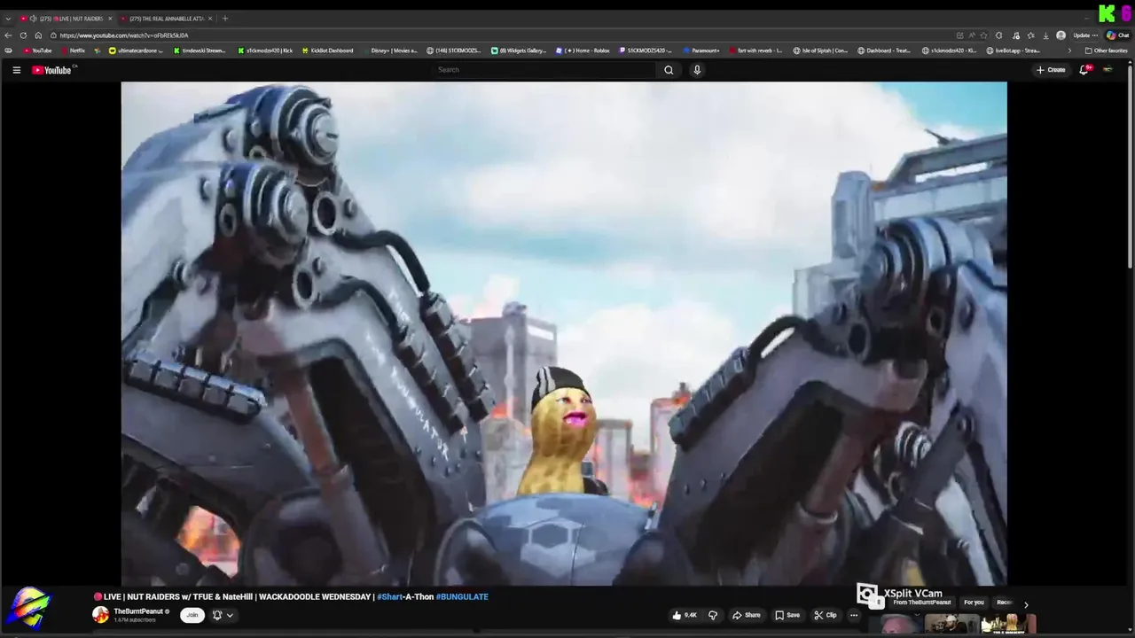Share the video
Image resolution: width=1135 pixels, height=638 pixels.
point(747,615)
